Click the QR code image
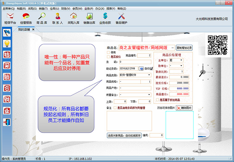 point(218,45)
